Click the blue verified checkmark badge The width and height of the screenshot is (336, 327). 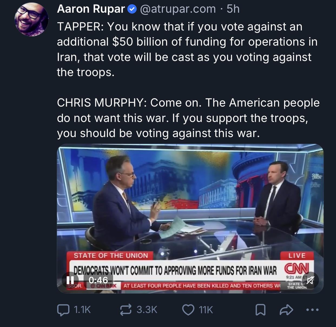[132, 9]
